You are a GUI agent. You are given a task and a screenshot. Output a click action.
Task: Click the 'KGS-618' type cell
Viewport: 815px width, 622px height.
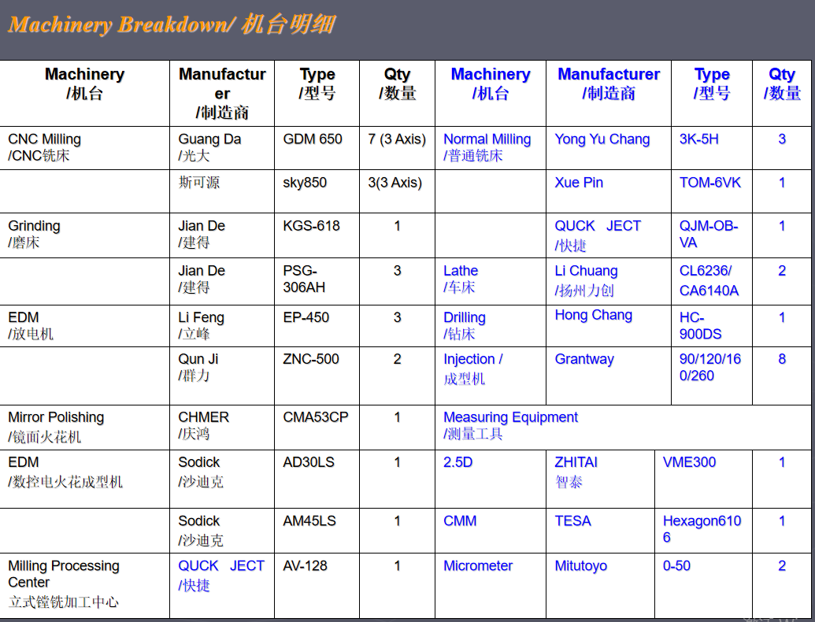coord(317,235)
